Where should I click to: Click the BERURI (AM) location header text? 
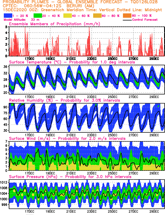(80, 6)
